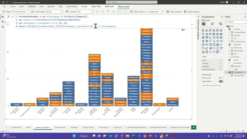Select the treemap visual
Screen dimensions: 247x139
[x=221, y=37]
